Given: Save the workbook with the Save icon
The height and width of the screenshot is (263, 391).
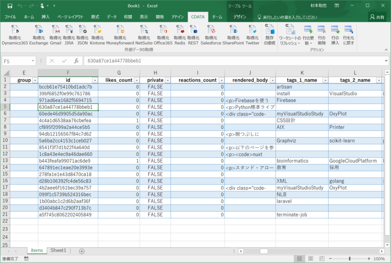Looking at the screenshot, I should 10,6.
